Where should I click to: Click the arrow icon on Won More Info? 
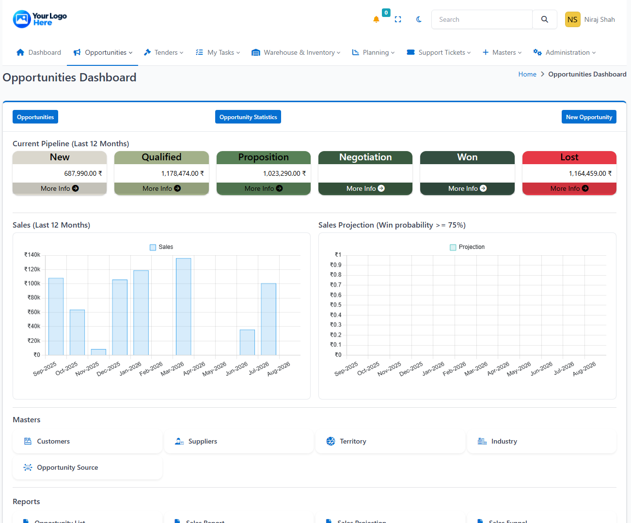coord(483,188)
